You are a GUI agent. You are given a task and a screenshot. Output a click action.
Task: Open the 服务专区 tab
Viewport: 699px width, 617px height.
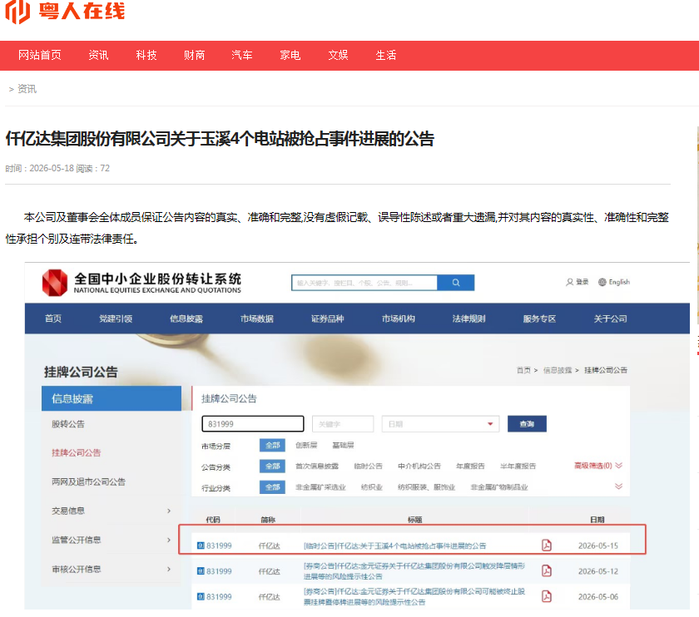pos(539,318)
